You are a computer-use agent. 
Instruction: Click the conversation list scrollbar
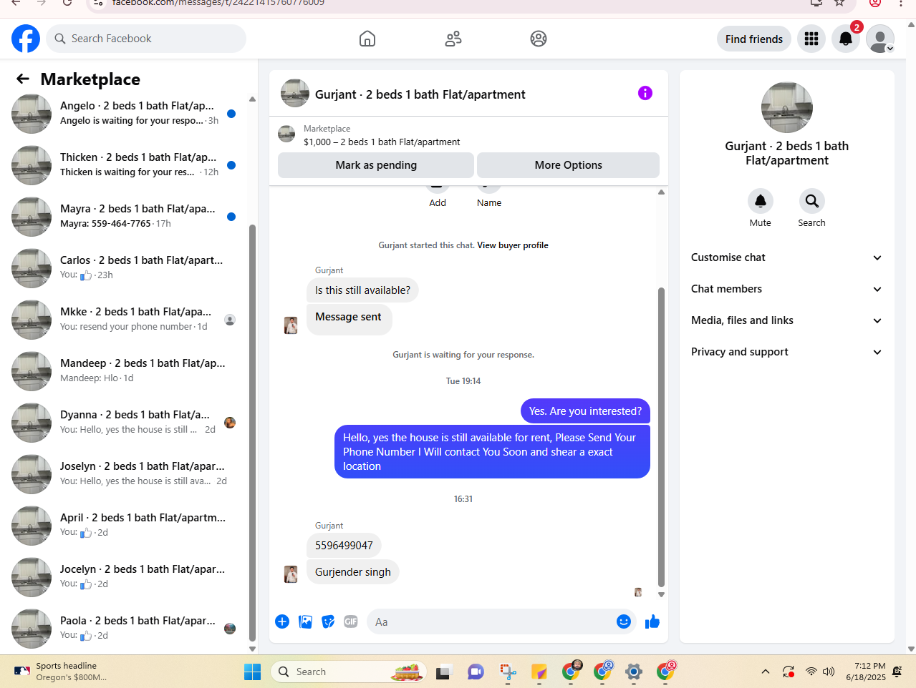tap(252, 433)
